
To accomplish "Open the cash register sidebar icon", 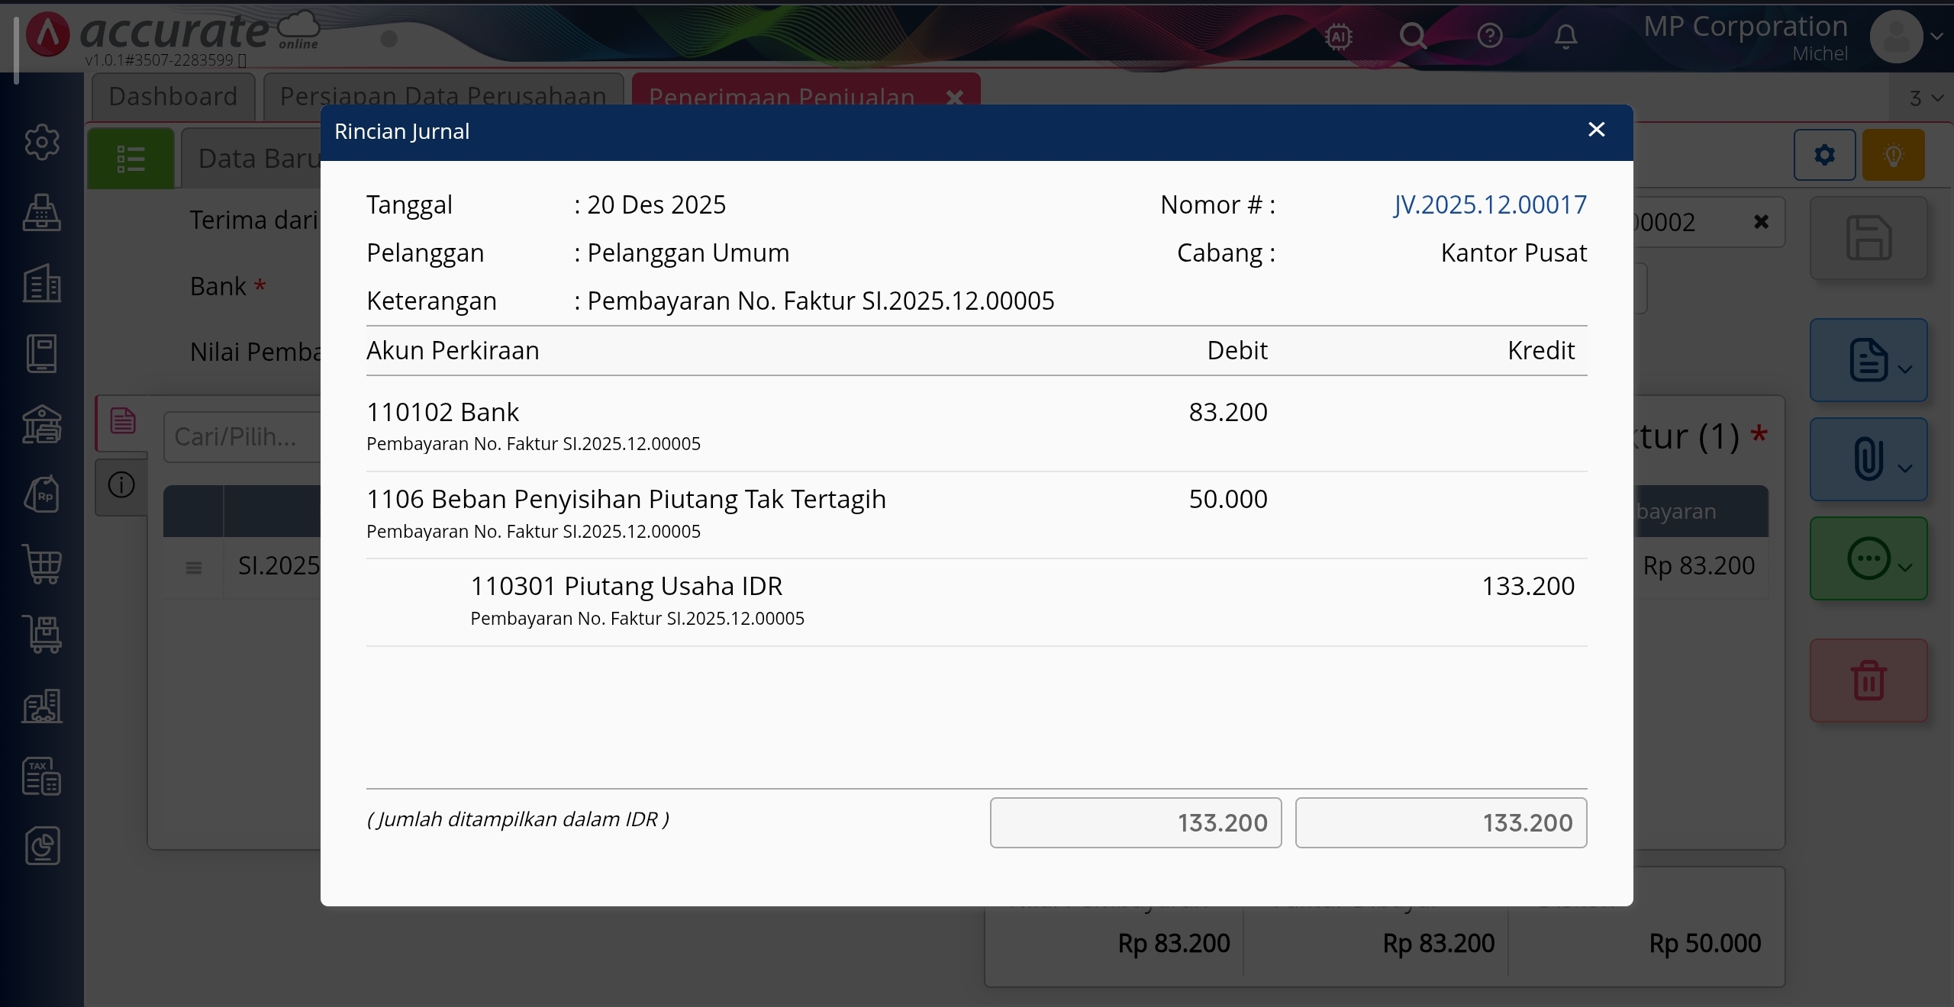I will pos(42,212).
